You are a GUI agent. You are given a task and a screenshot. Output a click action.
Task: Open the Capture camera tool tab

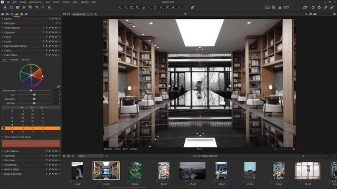pos(7,14)
